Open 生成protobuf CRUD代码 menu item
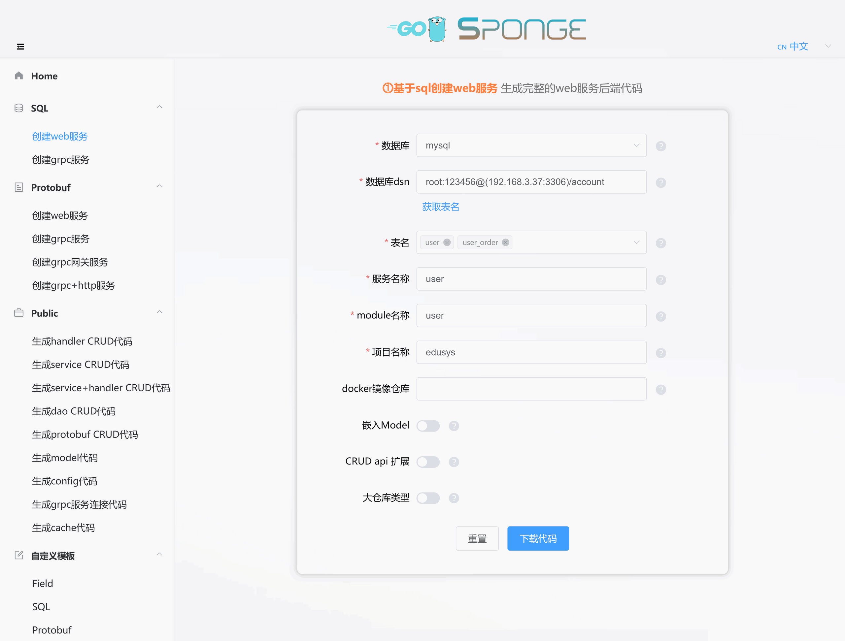The image size is (845, 641). [85, 434]
